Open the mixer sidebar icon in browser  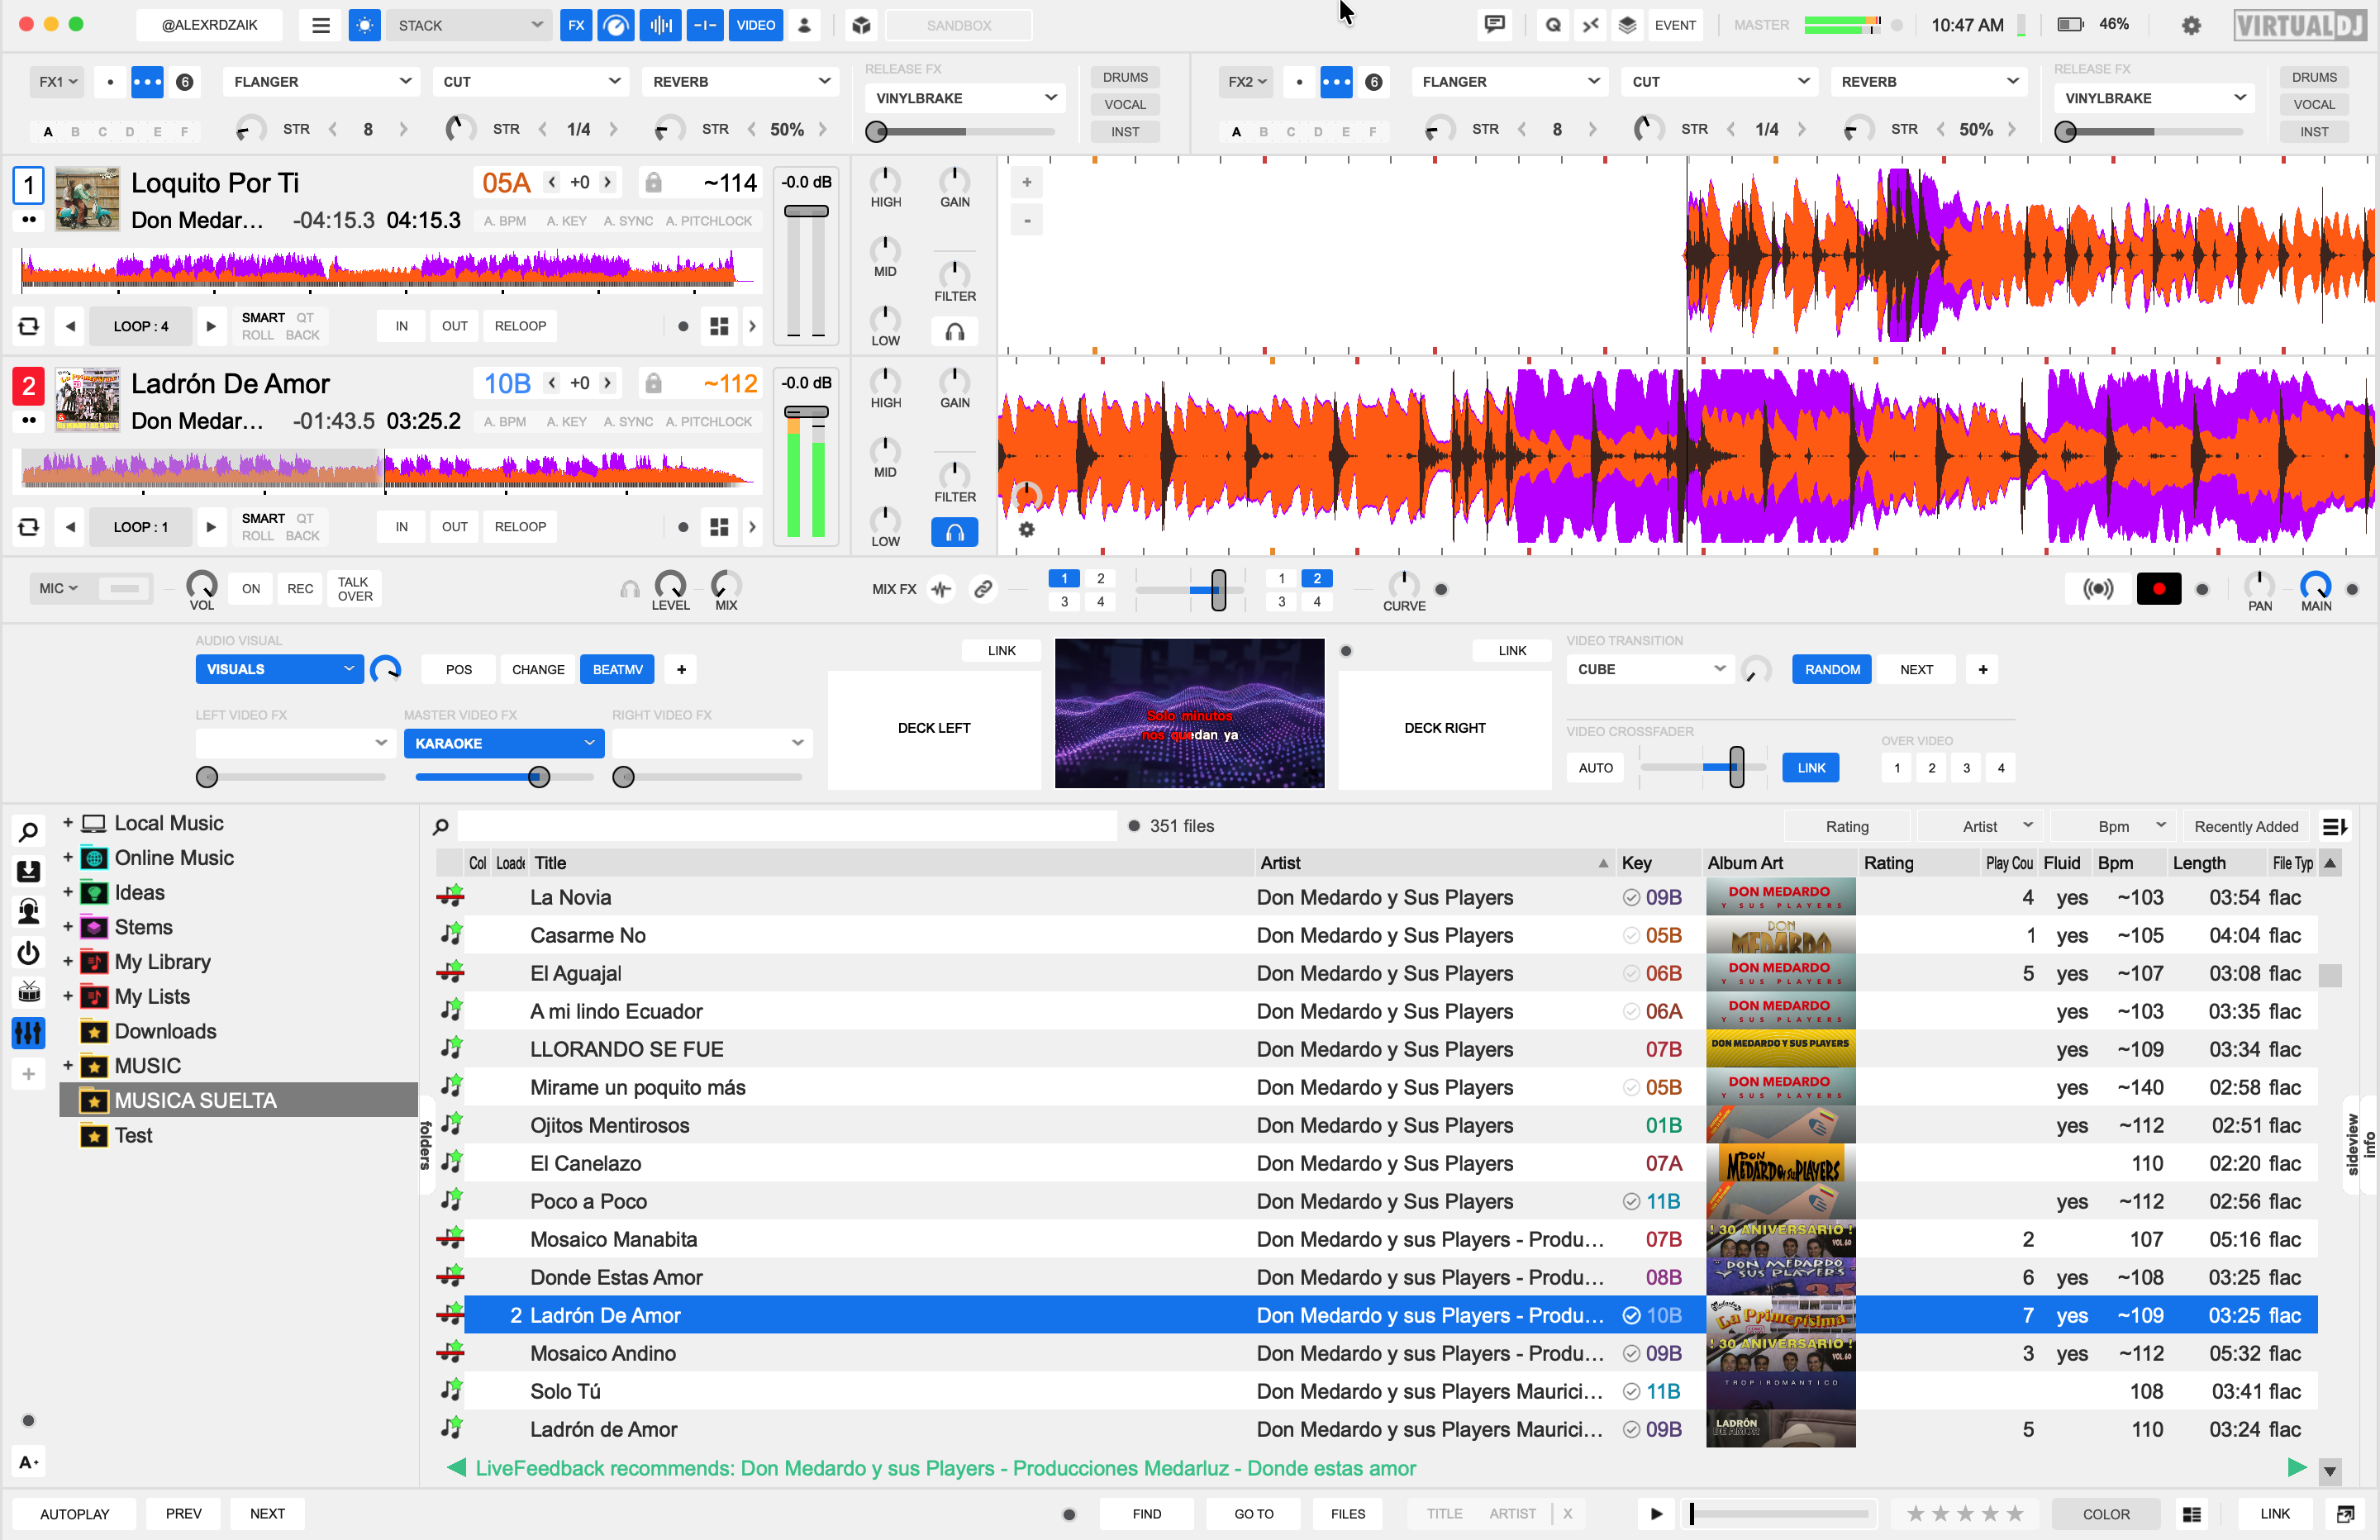[28, 1032]
